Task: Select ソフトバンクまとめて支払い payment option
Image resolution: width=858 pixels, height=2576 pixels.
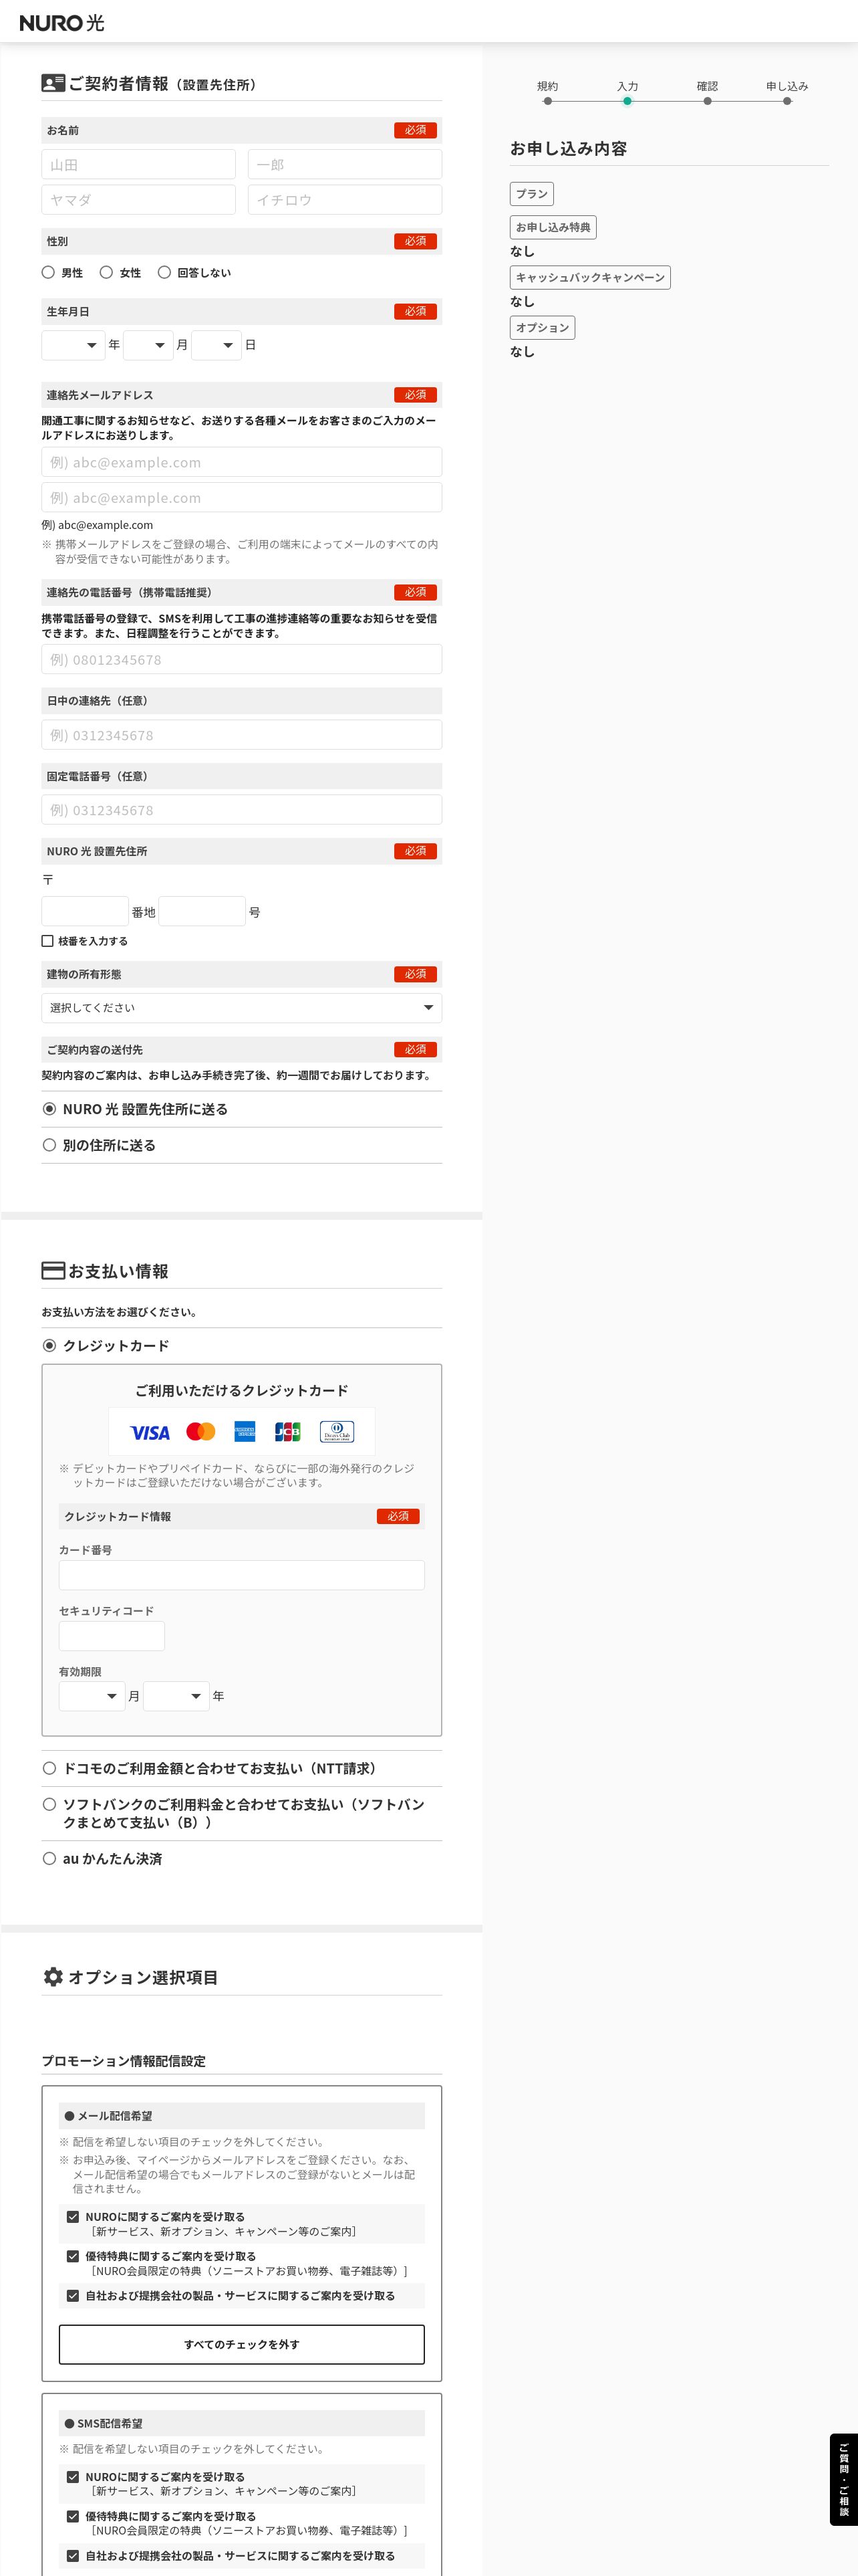Action: pyautogui.click(x=49, y=1804)
